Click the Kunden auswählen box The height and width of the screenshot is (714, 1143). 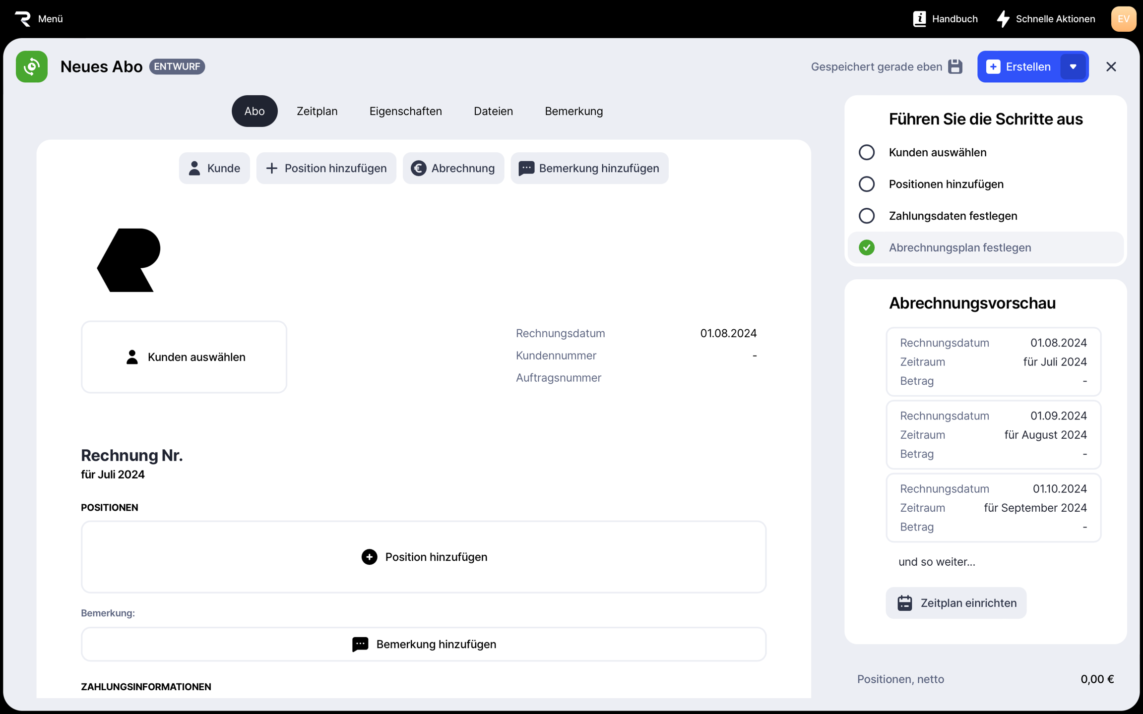pyautogui.click(x=184, y=357)
